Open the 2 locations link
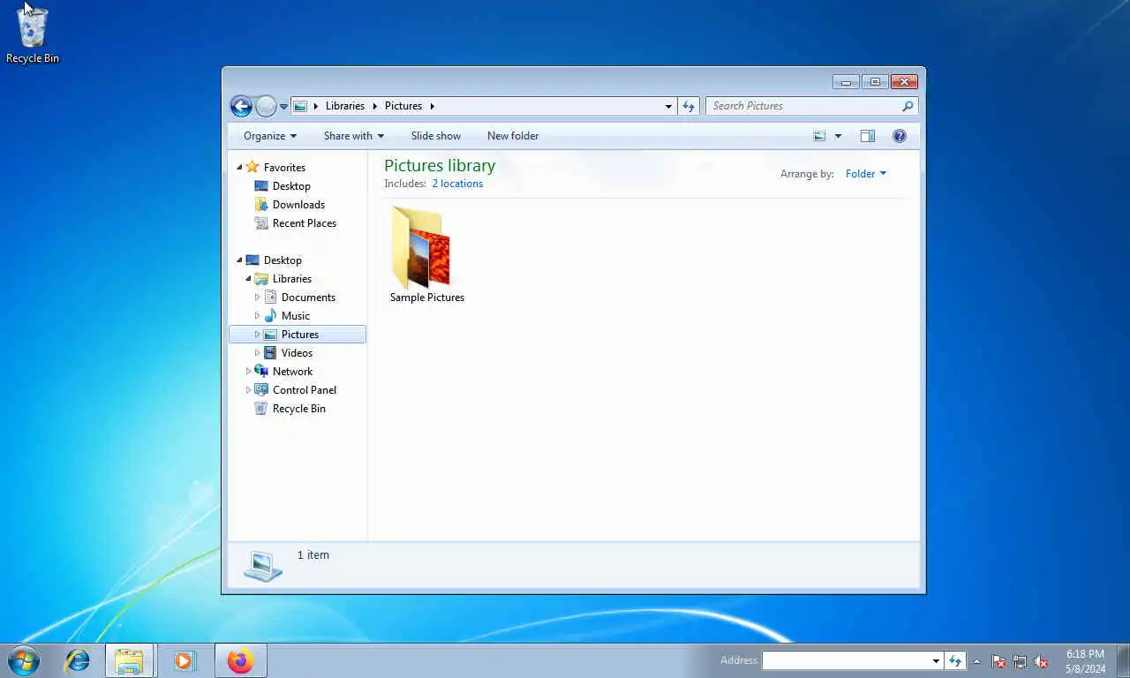This screenshot has width=1130, height=678. click(457, 184)
